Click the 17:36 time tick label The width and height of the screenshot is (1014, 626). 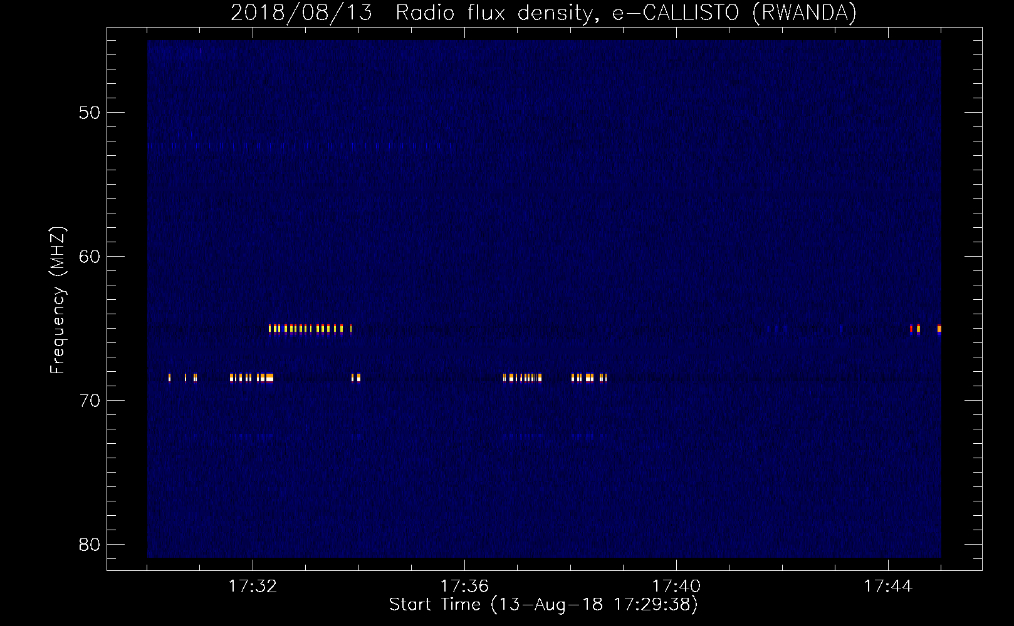pos(464,586)
